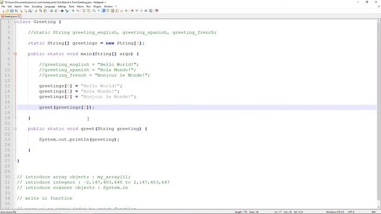The image size is (381, 214).
Task: Create a new file from the toolbar
Action: point(3,11)
